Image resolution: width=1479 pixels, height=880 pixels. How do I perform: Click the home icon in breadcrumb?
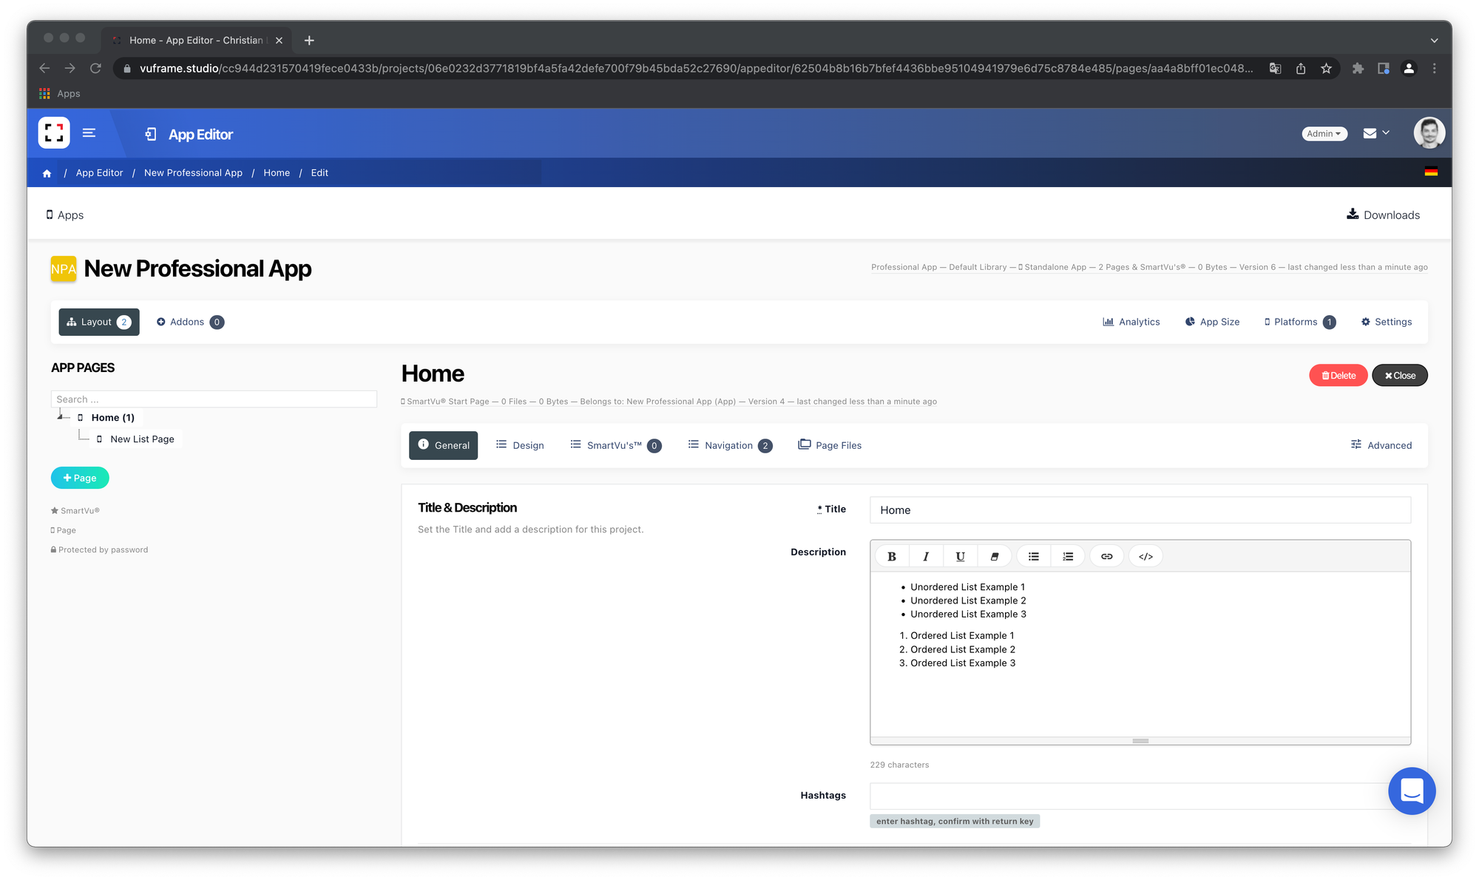pos(47,173)
